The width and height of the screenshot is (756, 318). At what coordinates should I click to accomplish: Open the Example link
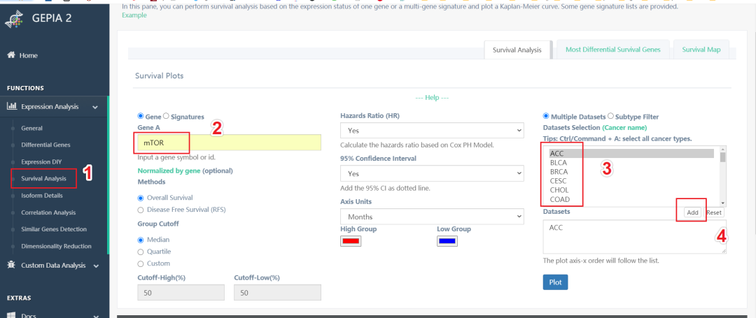pos(134,15)
